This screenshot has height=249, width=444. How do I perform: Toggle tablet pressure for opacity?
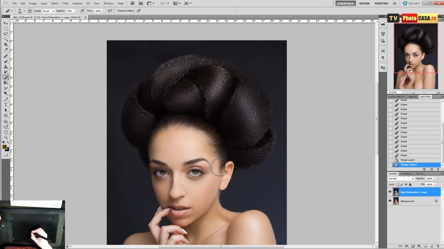[82, 11]
